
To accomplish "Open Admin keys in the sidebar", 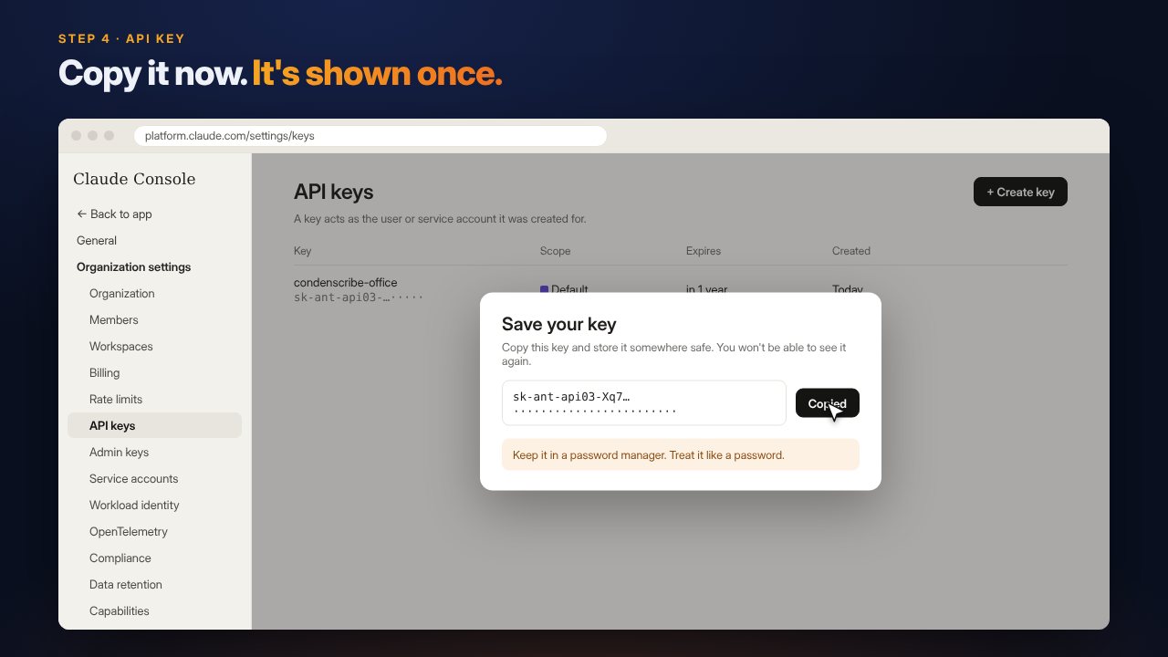I will tap(119, 452).
